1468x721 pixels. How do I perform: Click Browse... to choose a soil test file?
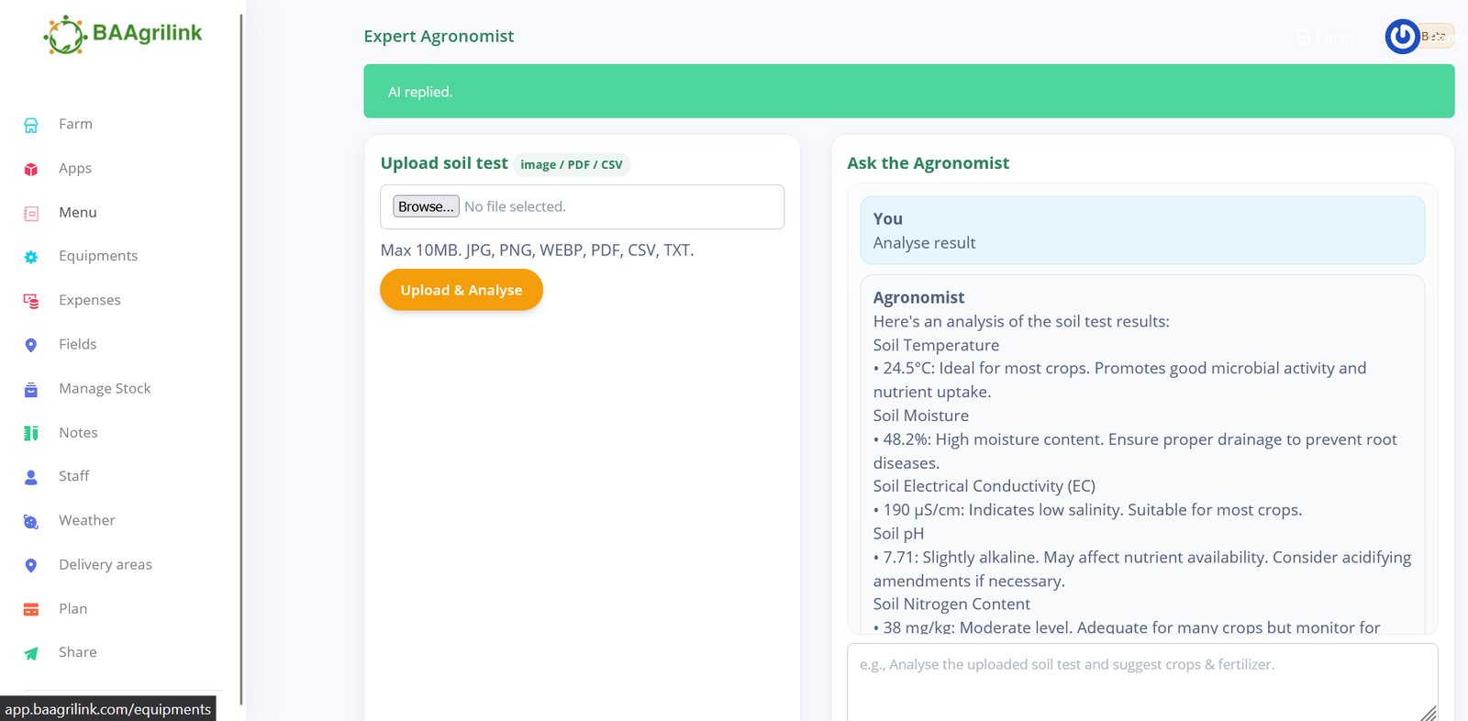click(426, 206)
